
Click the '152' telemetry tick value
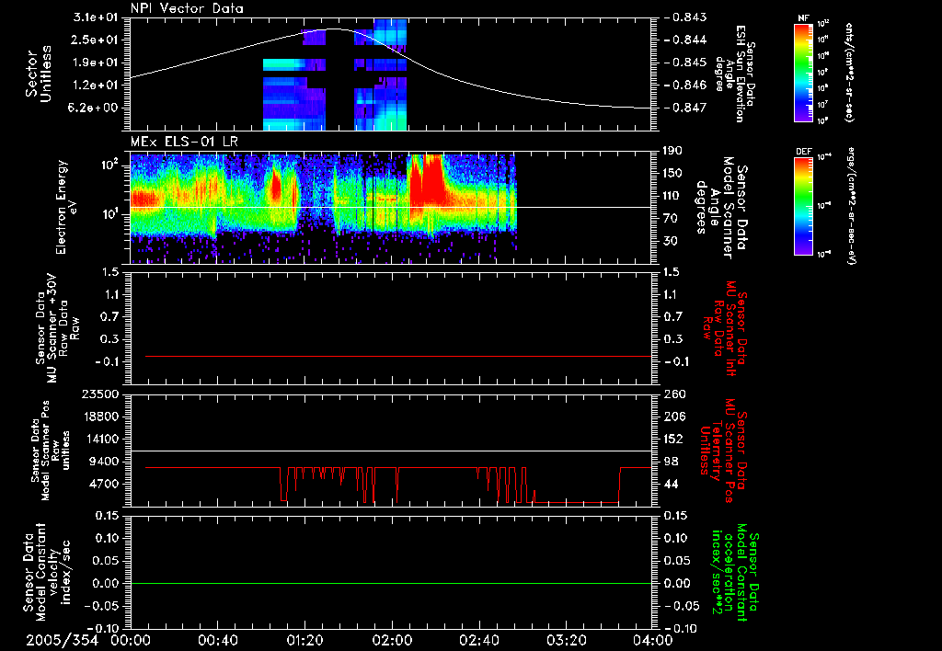point(672,439)
